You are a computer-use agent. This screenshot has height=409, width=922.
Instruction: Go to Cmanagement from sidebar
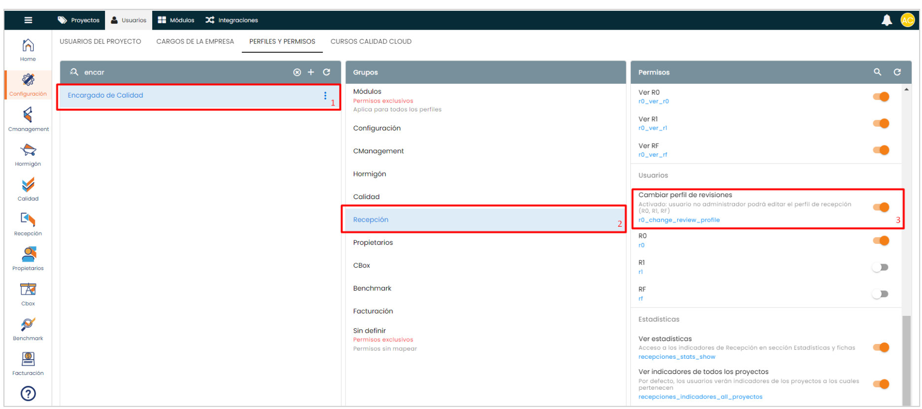(x=28, y=120)
